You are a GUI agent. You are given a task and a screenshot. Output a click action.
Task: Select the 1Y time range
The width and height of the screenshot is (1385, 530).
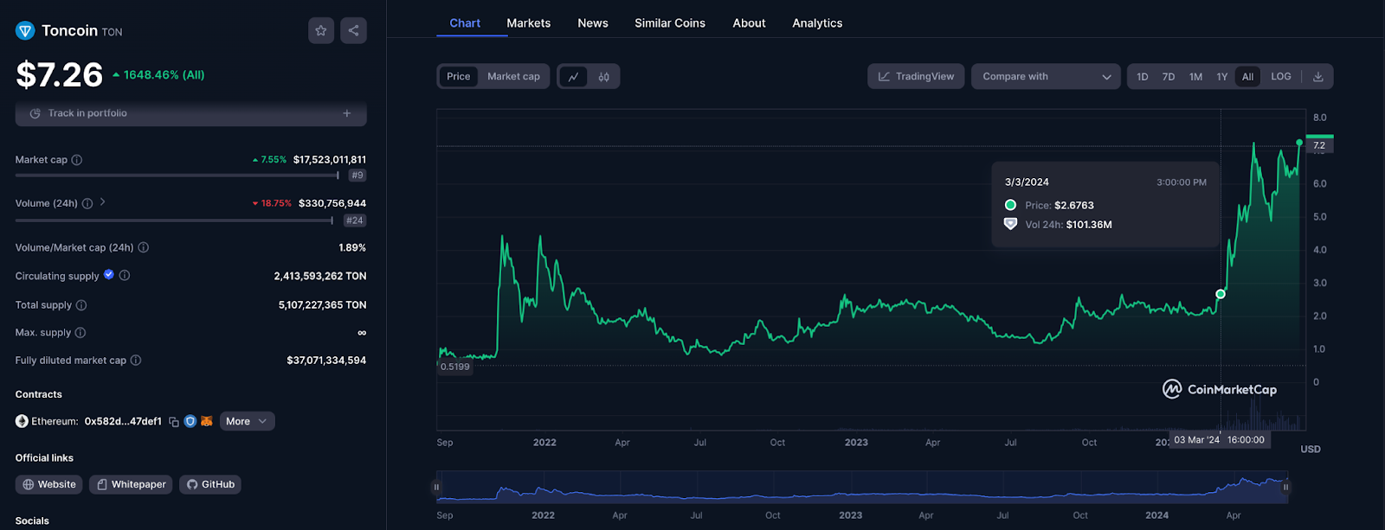coord(1222,77)
